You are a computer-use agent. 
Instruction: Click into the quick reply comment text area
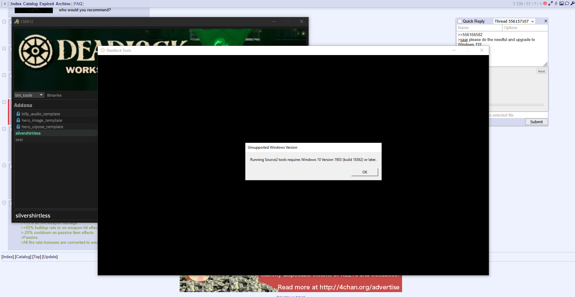click(x=502, y=49)
